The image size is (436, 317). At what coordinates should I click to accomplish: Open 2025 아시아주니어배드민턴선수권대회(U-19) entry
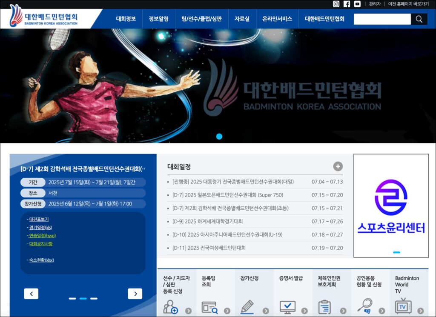click(227, 235)
